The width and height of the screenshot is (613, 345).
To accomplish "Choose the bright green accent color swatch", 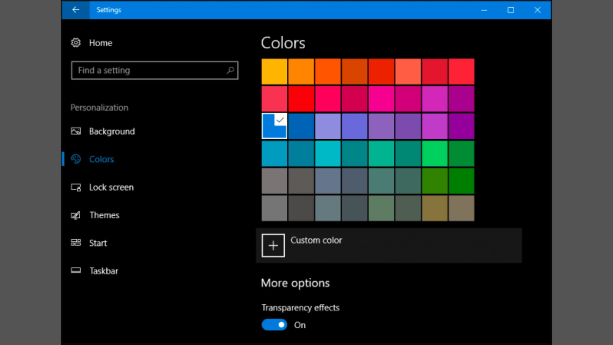I will [435, 154].
